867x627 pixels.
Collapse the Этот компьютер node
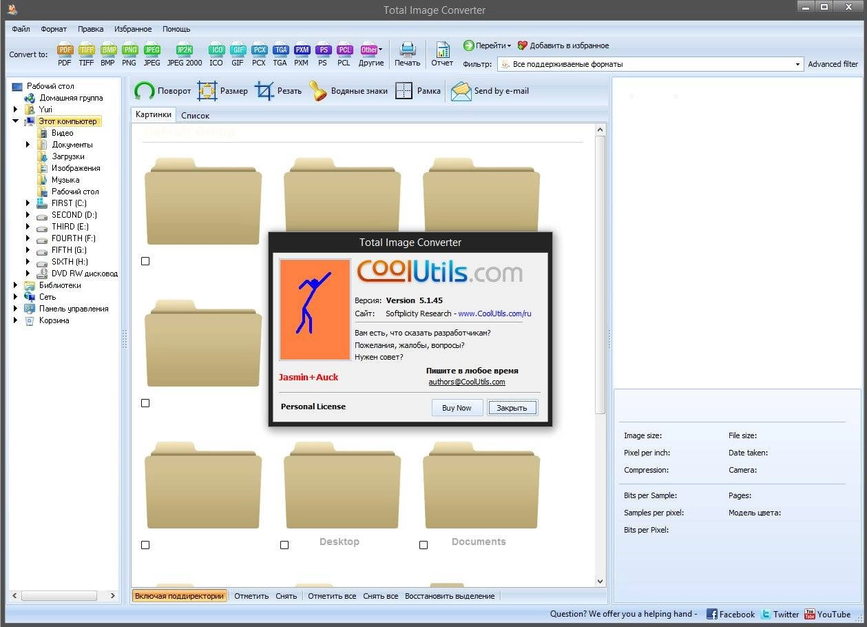16,121
